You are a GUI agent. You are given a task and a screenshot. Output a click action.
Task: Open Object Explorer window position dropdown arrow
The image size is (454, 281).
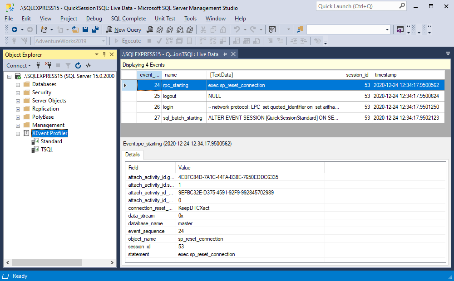pos(97,54)
